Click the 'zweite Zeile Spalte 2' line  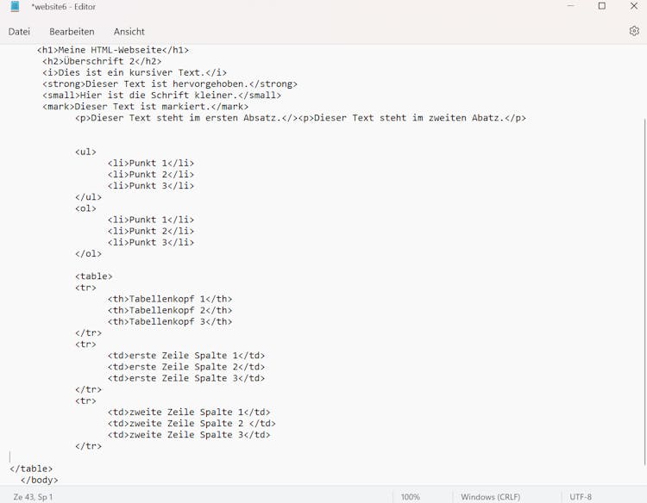point(192,424)
